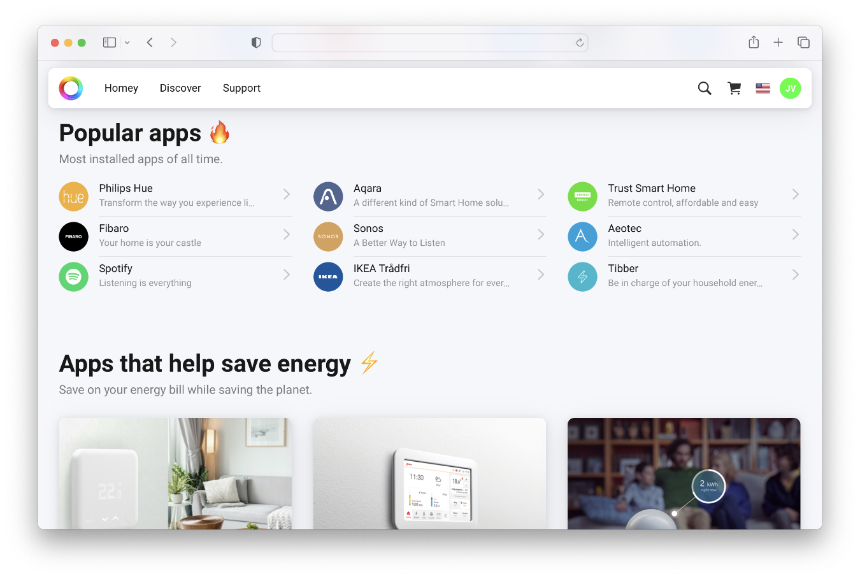Screen dimensions: 860x579
Task: Open the Sonos app link
Action: point(430,236)
